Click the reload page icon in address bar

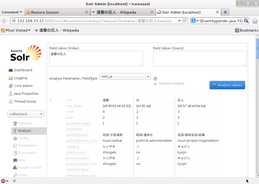(184, 21)
